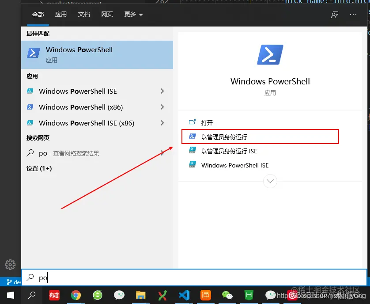The width and height of the screenshot is (370, 304).
Task: Open the Windows Start menu
Action: coord(11,295)
